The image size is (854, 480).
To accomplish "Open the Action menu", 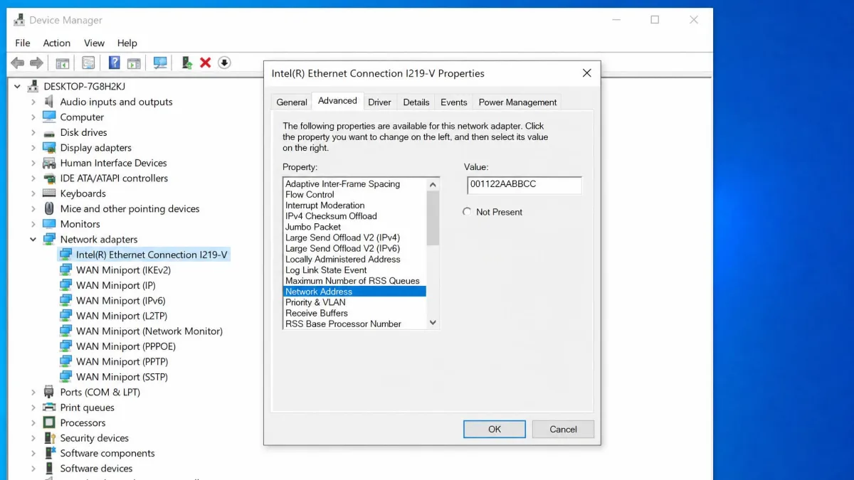I will (x=57, y=43).
